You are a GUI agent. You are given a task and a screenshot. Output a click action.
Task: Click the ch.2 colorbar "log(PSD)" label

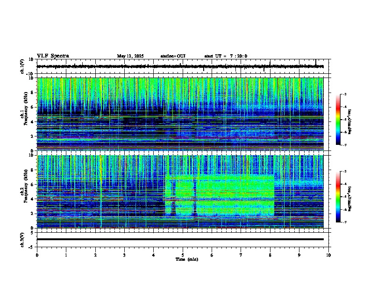click(349, 199)
